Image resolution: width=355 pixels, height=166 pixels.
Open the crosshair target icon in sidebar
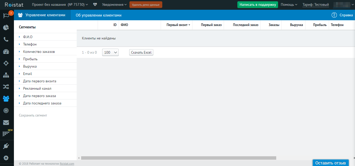[x=6, y=63]
